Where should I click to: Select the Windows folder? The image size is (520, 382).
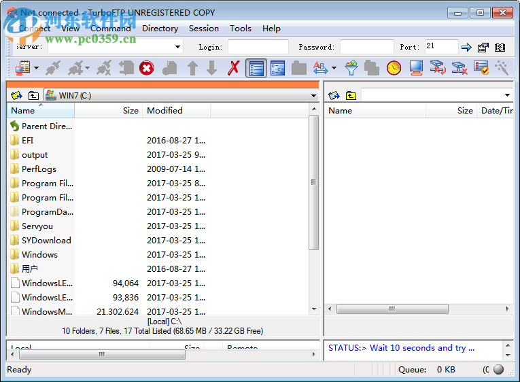click(x=34, y=255)
